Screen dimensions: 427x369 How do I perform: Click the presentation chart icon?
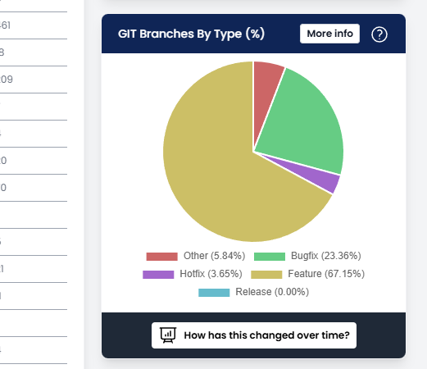tap(168, 335)
